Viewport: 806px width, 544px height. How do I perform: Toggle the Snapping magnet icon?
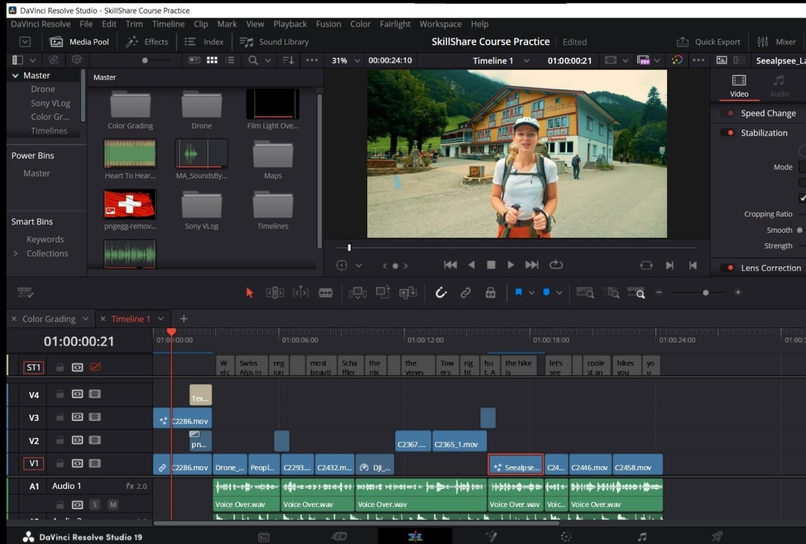tap(441, 293)
